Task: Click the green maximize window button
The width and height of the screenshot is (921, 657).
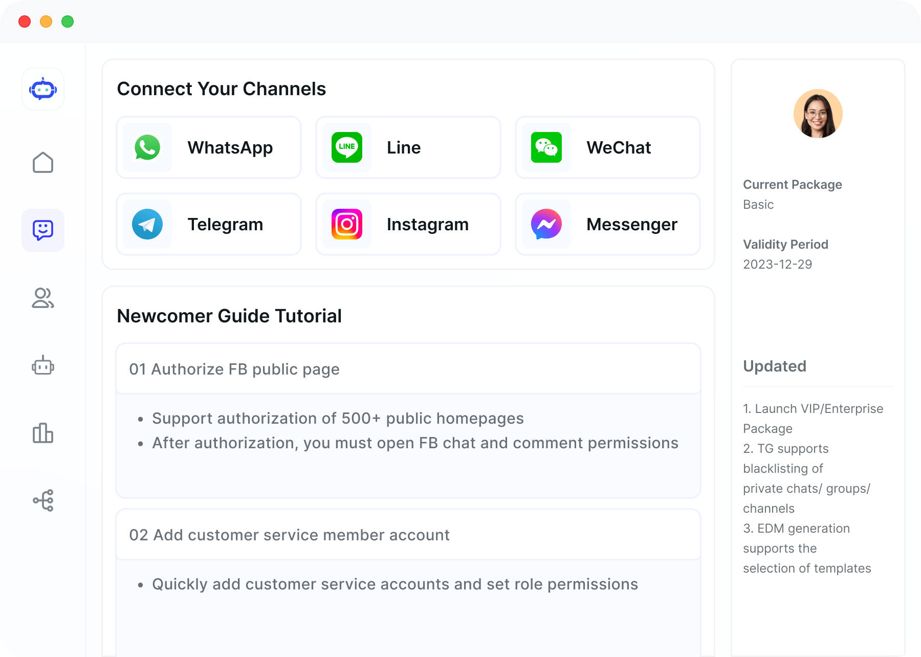Action: coord(68,21)
